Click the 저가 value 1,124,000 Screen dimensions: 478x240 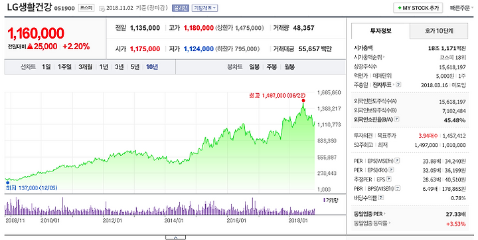pyautogui.click(x=199, y=49)
